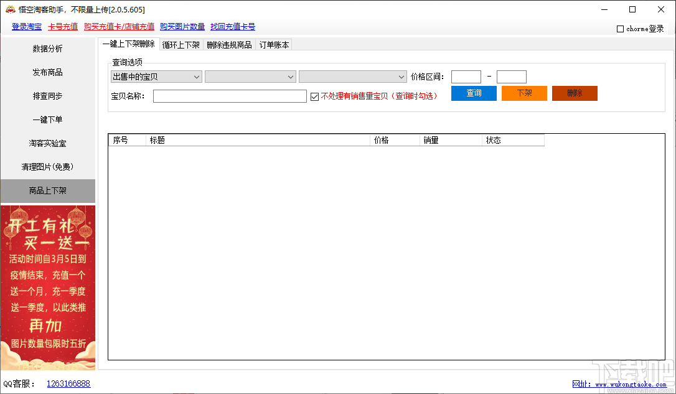Expand the second empty query dropdown
Screen dimensions: 676x394
click(x=250, y=77)
